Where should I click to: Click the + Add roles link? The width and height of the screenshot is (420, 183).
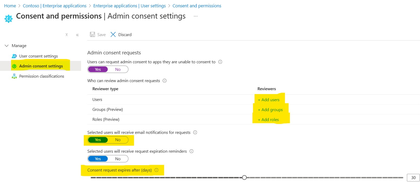coord(268,119)
